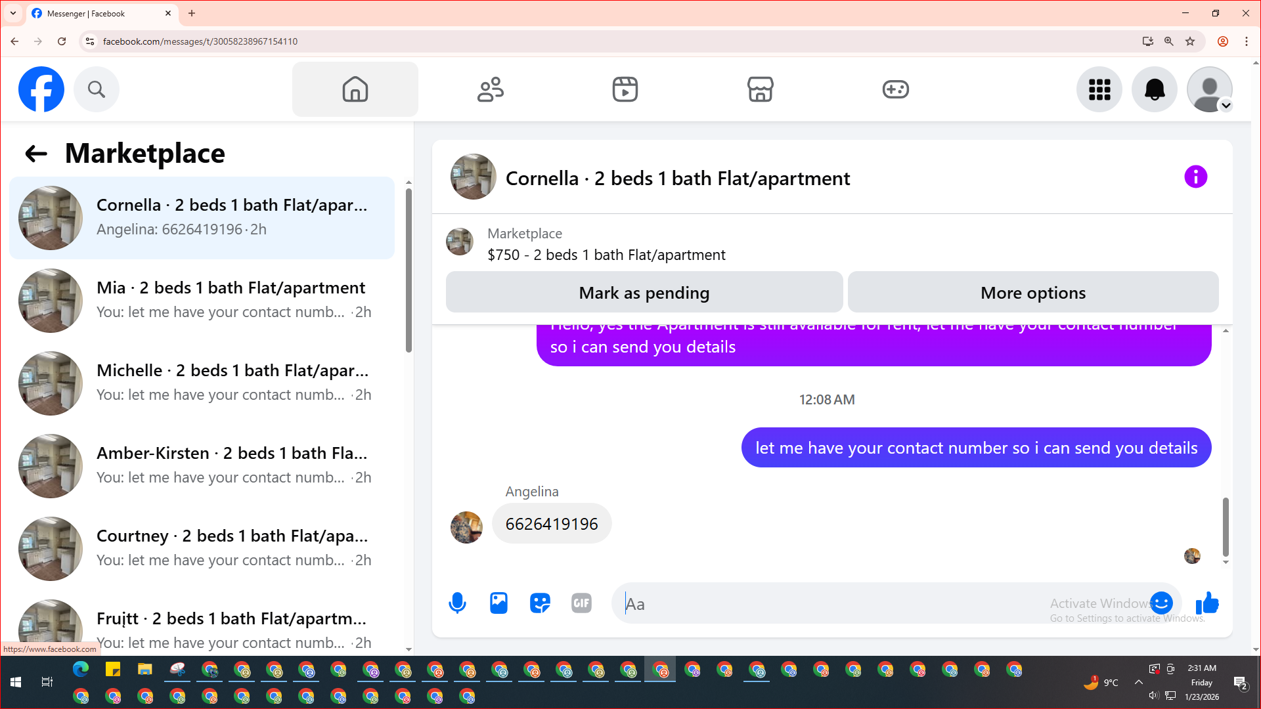Click the More options button
1261x709 pixels.
click(x=1033, y=292)
